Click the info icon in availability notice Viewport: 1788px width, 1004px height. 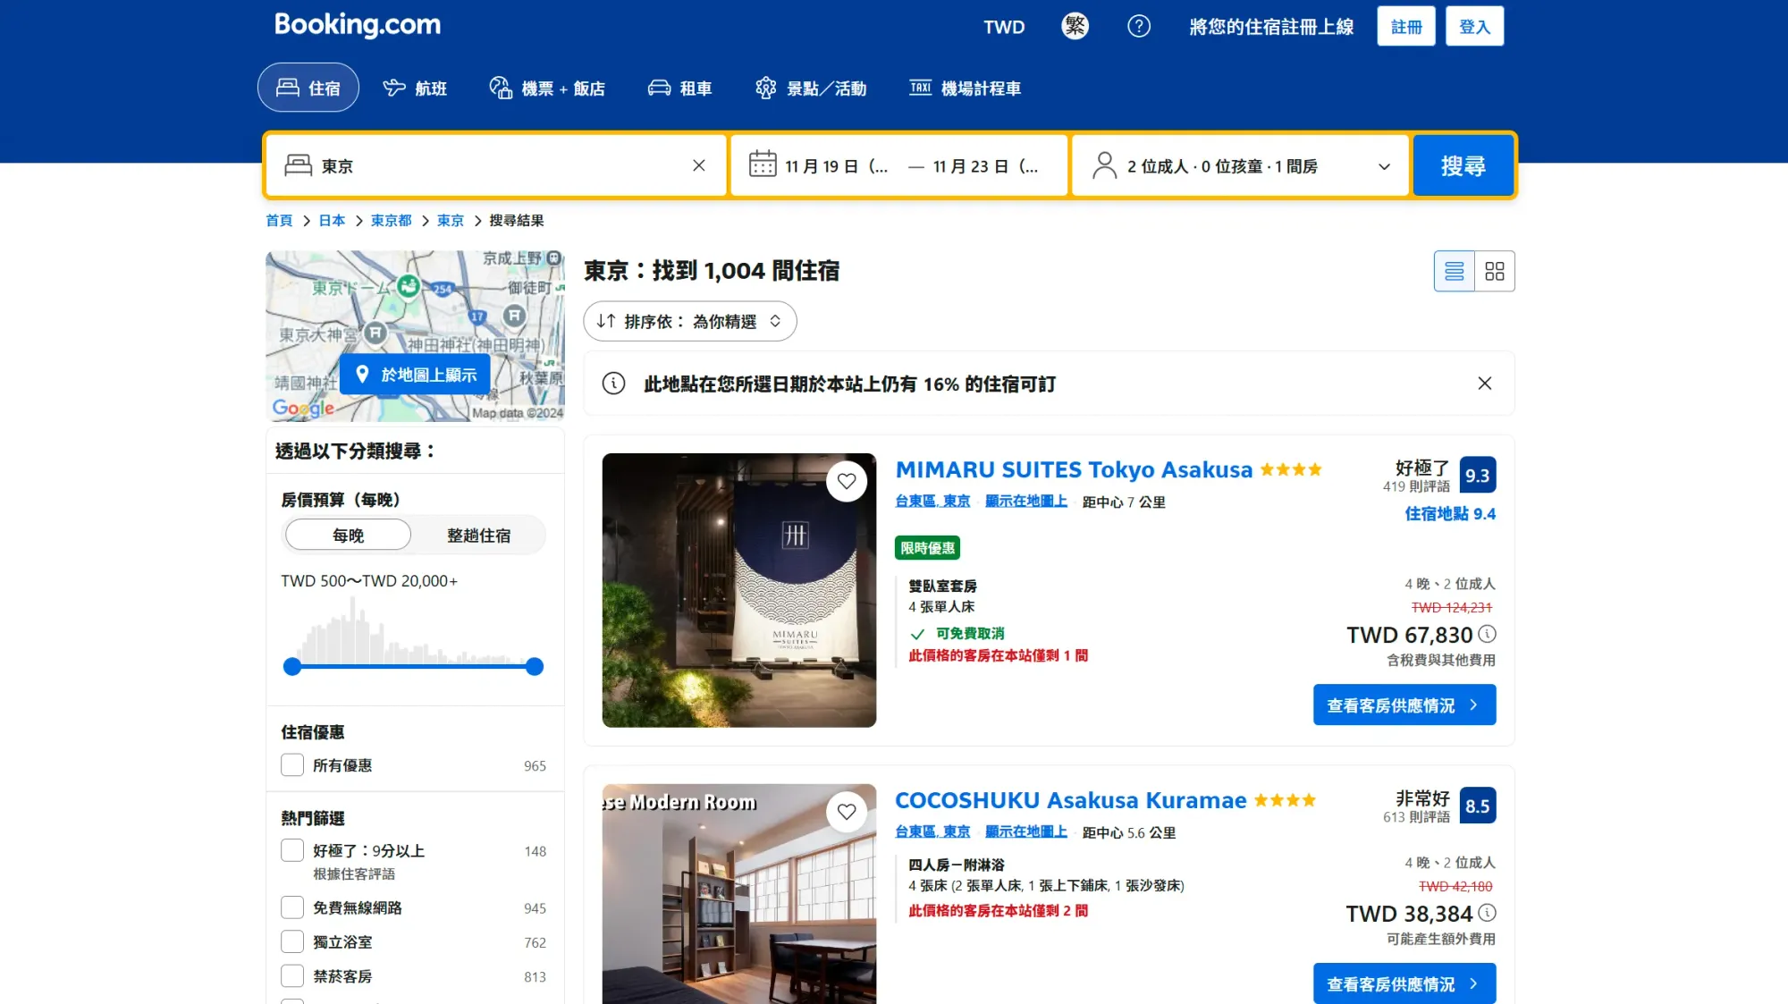[x=613, y=384]
